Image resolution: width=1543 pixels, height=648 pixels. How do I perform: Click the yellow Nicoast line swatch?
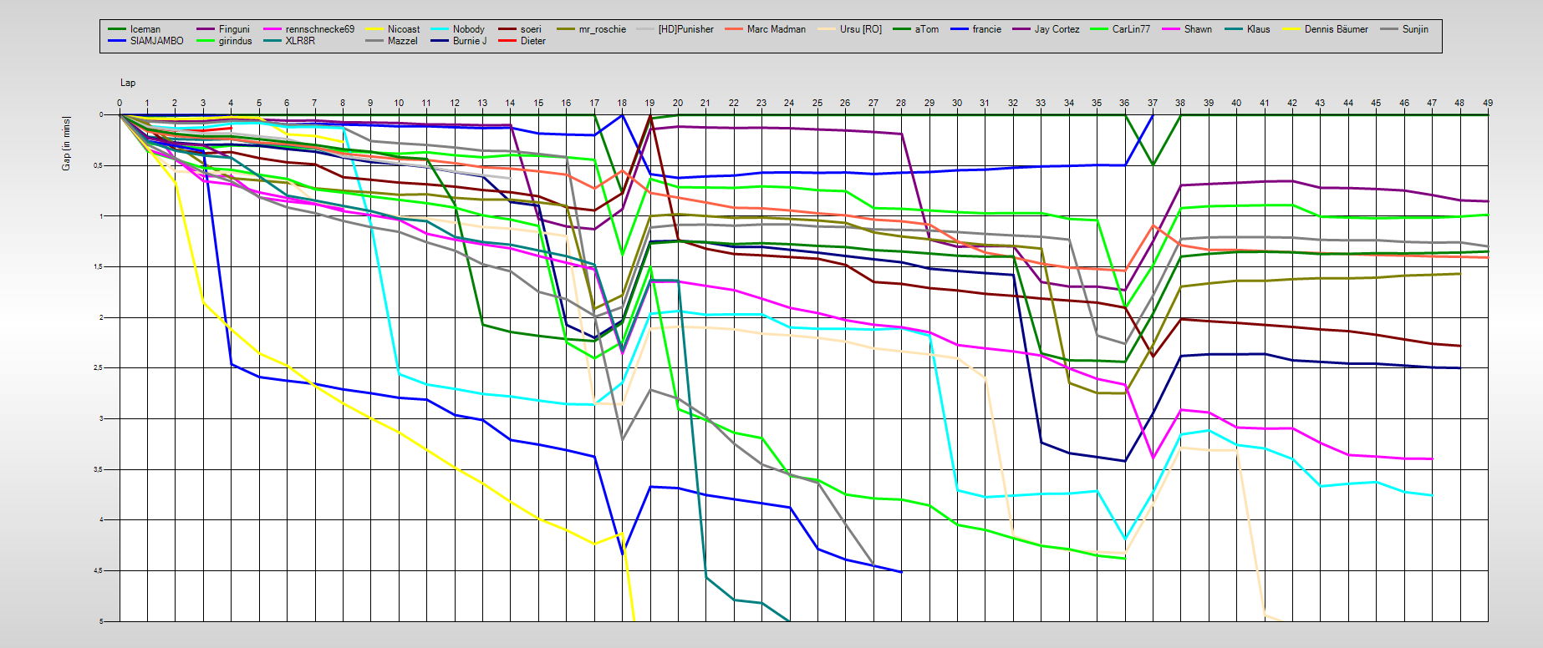[x=374, y=29]
